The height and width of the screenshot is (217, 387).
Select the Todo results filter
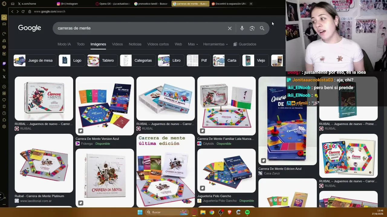81,44
